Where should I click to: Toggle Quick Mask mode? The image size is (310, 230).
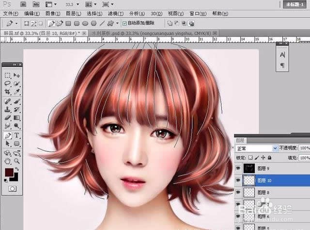[x=12, y=189]
